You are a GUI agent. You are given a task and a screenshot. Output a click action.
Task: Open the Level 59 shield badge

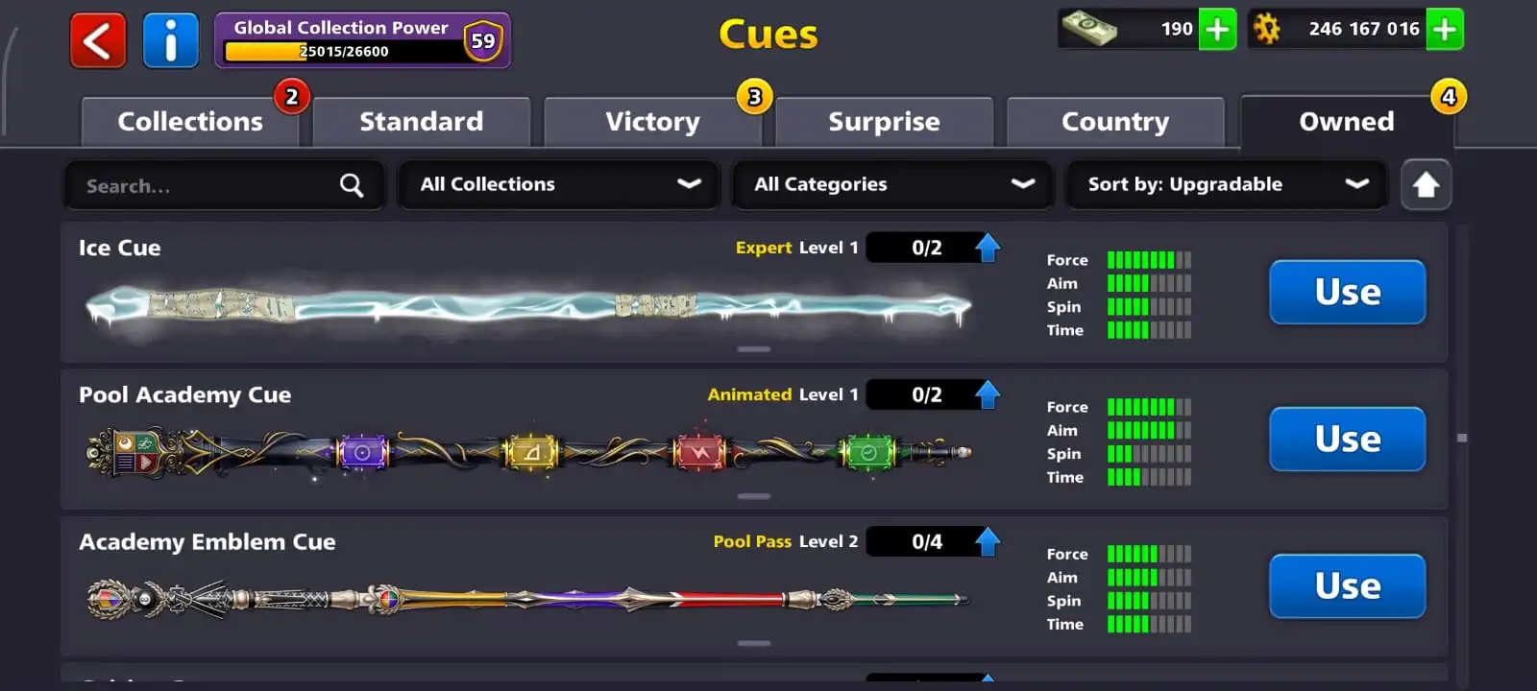click(482, 40)
